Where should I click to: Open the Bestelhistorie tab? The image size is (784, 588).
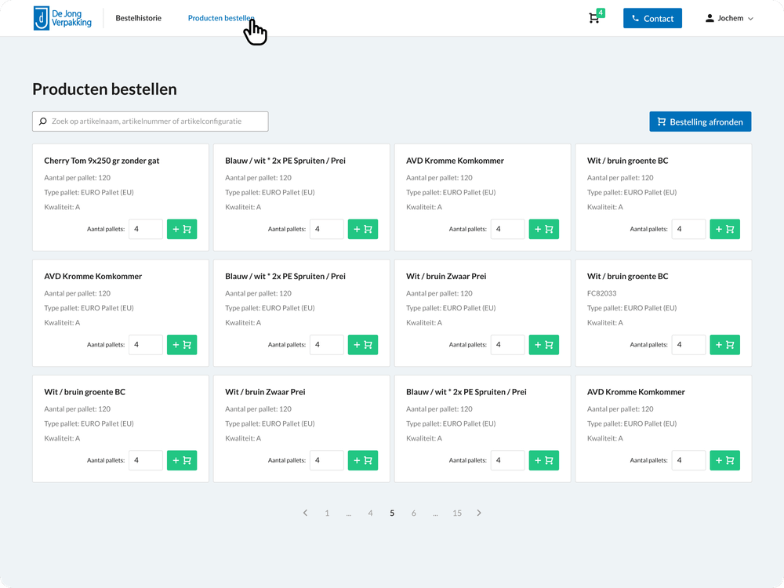[139, 18]
